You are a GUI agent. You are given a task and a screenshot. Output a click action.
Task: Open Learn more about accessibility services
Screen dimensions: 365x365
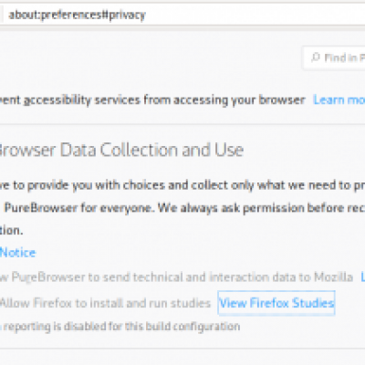pyautogui.click(x=339, y=99)
